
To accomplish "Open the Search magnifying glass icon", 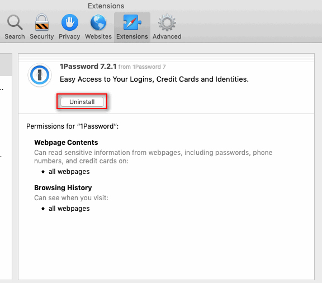I will (x=15, y=22).
